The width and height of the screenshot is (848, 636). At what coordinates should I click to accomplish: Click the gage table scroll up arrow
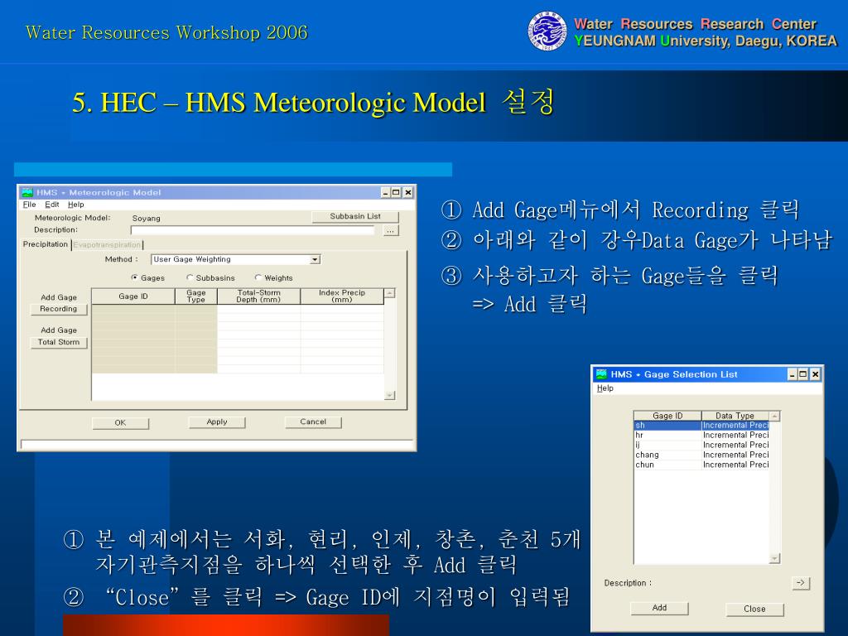390,293
